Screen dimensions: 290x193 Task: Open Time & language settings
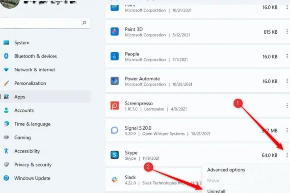point(32,124)
